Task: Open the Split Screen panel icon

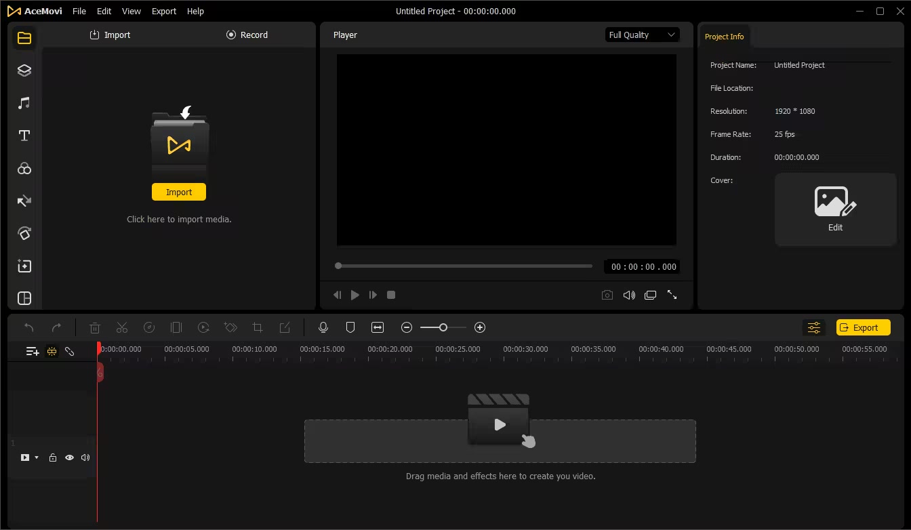Action: click(x=24, y=299)
